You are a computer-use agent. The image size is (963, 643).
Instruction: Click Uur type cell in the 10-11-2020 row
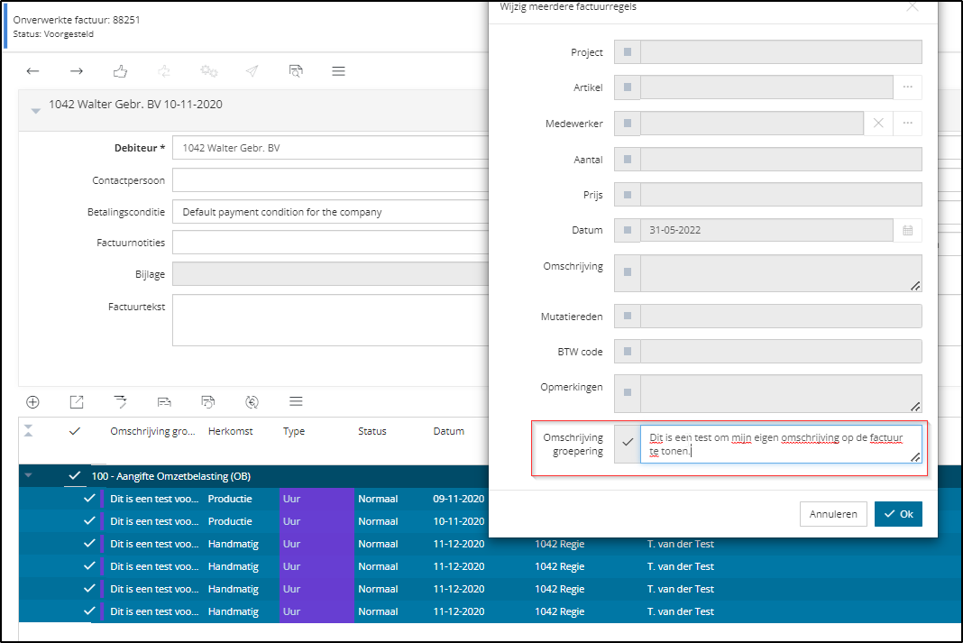pos(316,521)
